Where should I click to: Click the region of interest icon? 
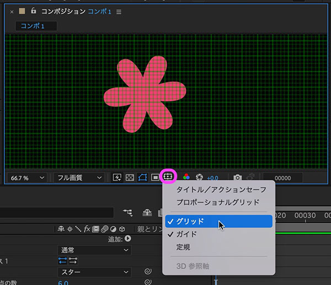point(155,178)
